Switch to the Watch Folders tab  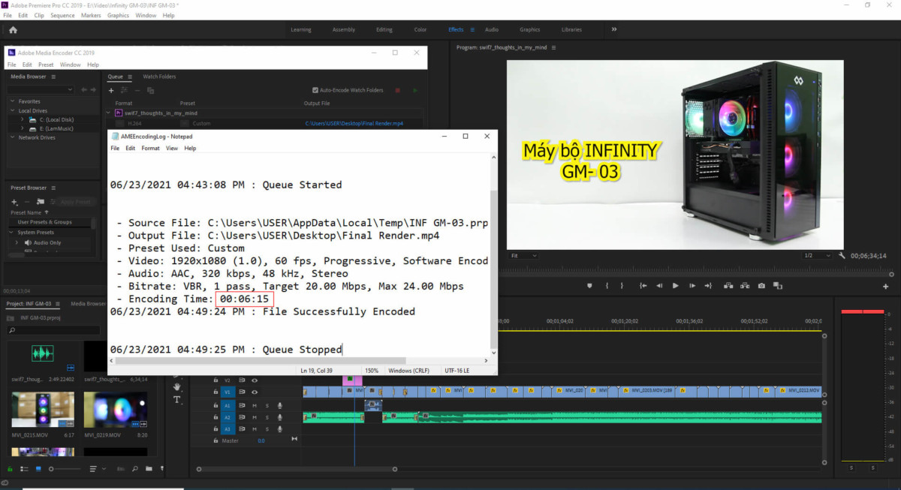pos(159,77)
